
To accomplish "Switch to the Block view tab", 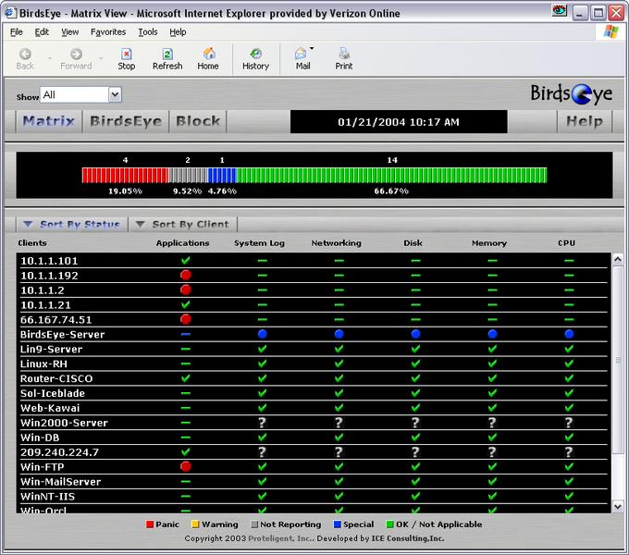I will 198,121.
